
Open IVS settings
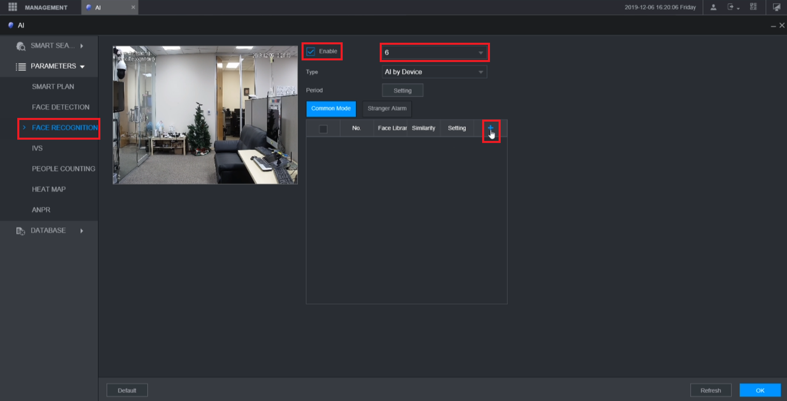pos(37,148)
